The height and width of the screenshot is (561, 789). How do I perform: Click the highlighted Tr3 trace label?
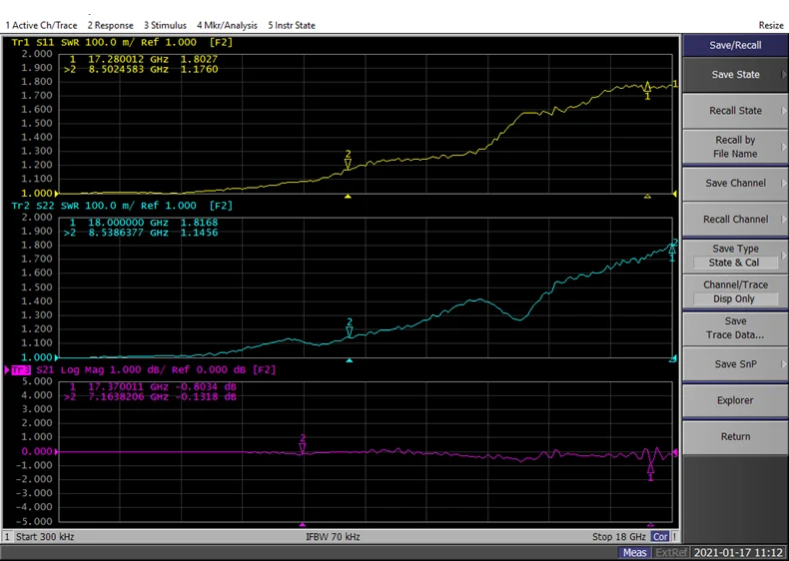(21, 370)
